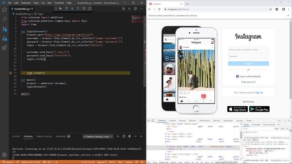Viewport: 292px width, 164px height.
Task: Toggle .cls class editor in Styles pane
Action: pyautogui.click(x=282, y=128)
